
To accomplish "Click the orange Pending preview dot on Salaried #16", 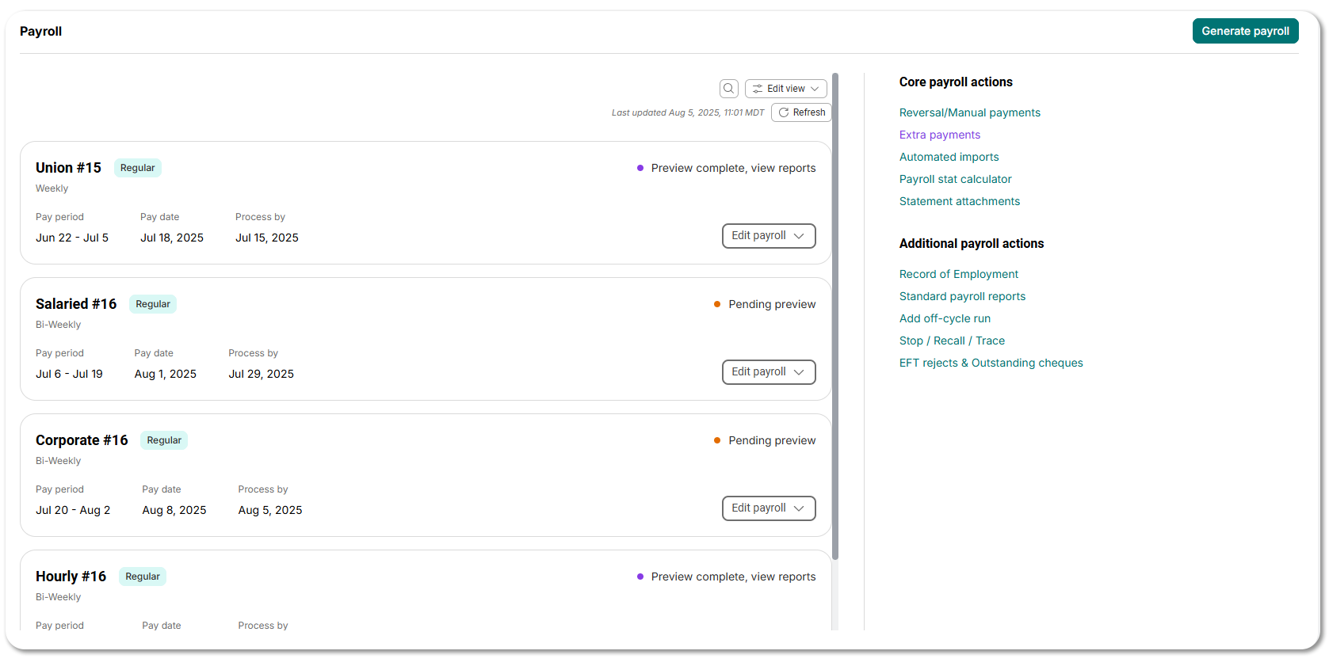I will [x=716, y=304].
